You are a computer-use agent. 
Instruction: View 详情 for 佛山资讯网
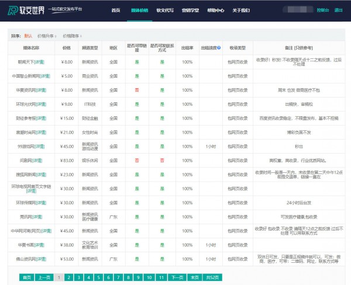point(40,259)
